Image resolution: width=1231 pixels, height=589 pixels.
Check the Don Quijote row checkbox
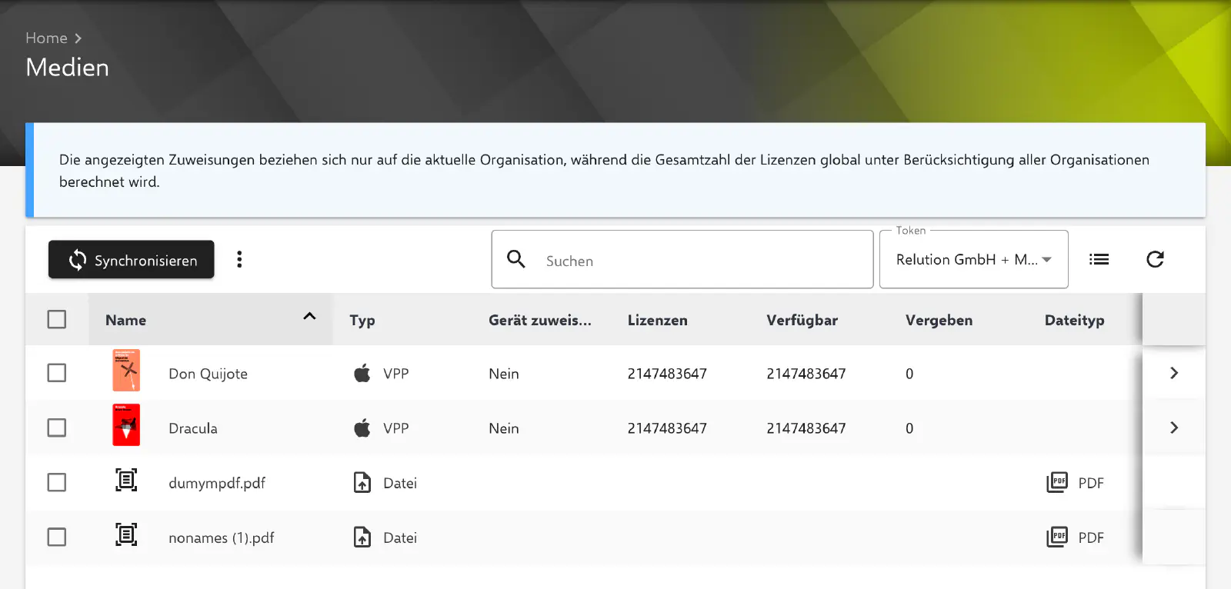[x=57, y=373]
